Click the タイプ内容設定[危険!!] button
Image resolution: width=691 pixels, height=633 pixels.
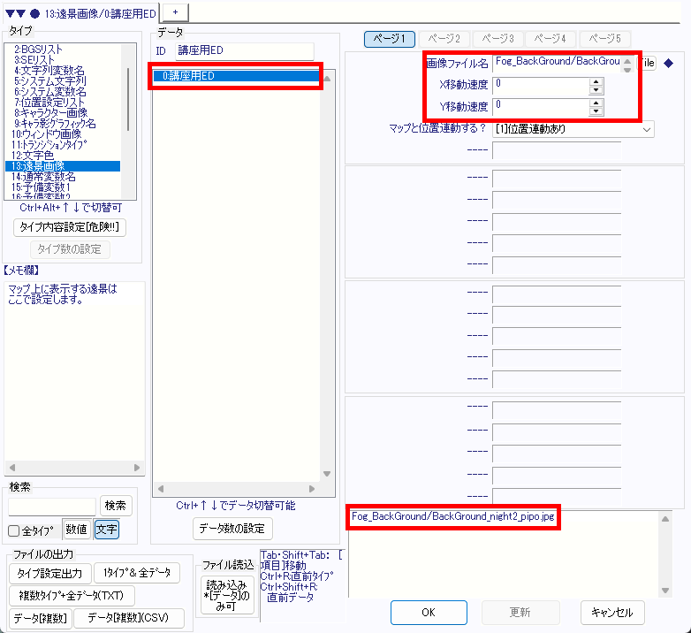pyautogui.click(x=71, y=227)
